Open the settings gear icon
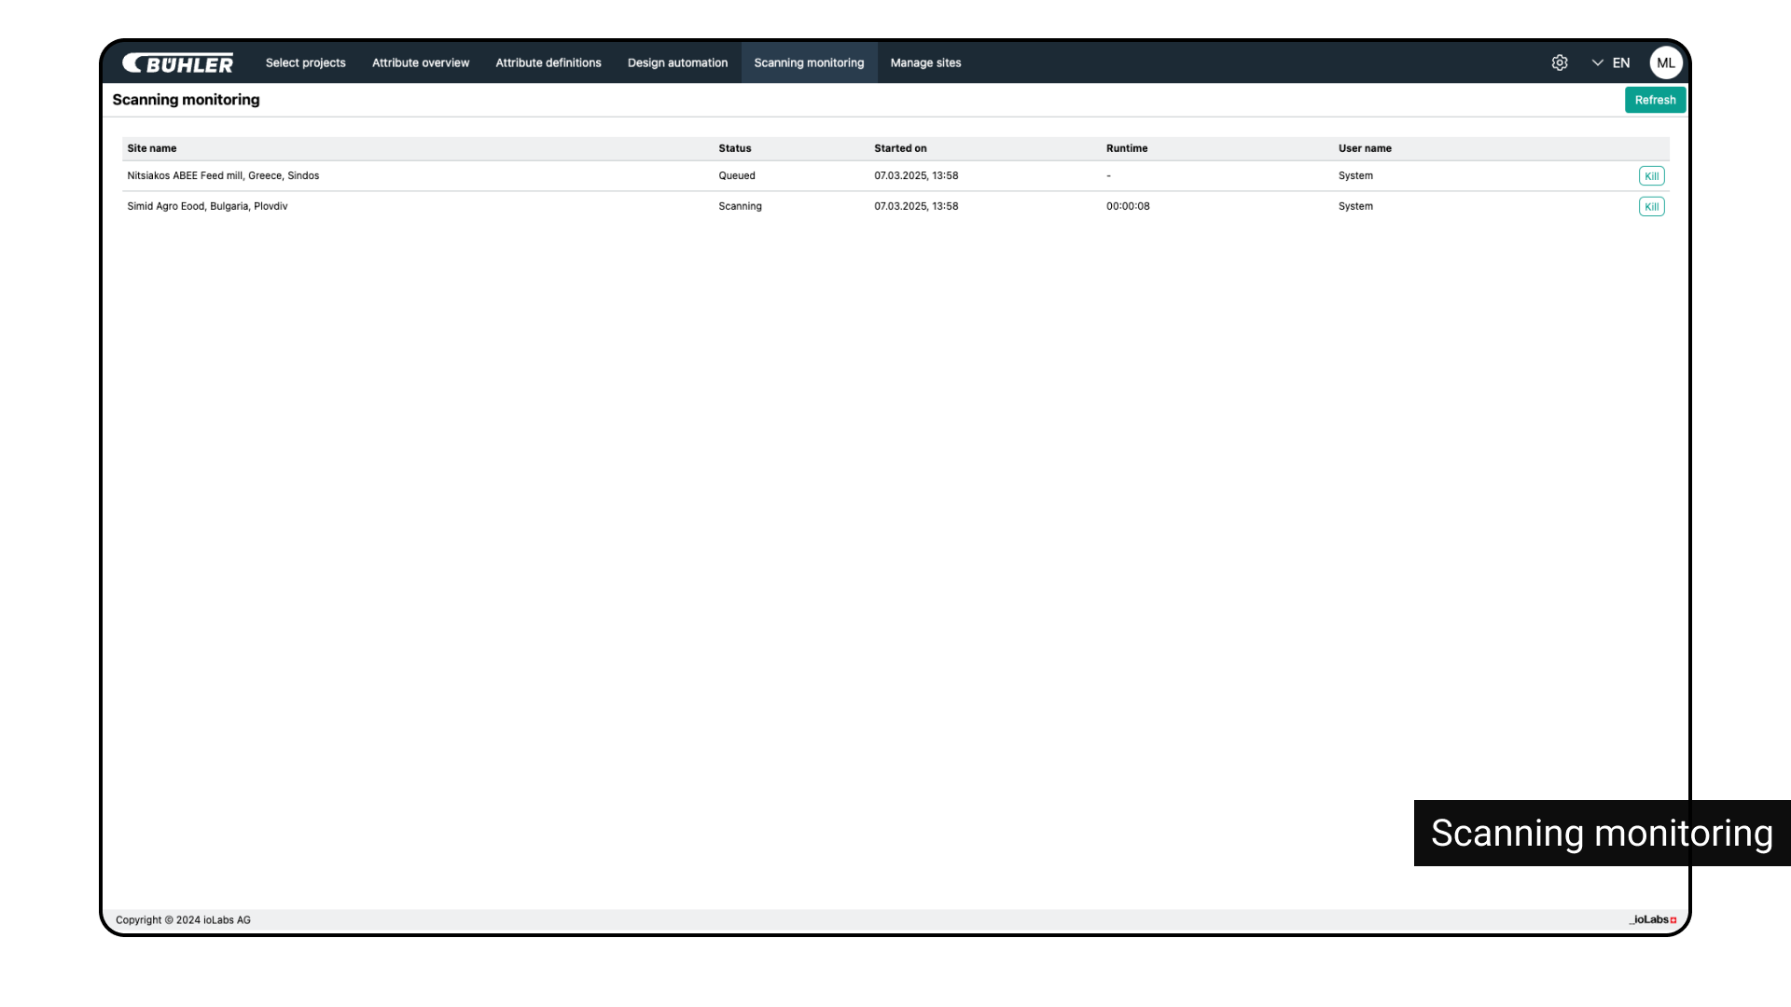Viewport: 1791px width, 1007px height. 1560,62
